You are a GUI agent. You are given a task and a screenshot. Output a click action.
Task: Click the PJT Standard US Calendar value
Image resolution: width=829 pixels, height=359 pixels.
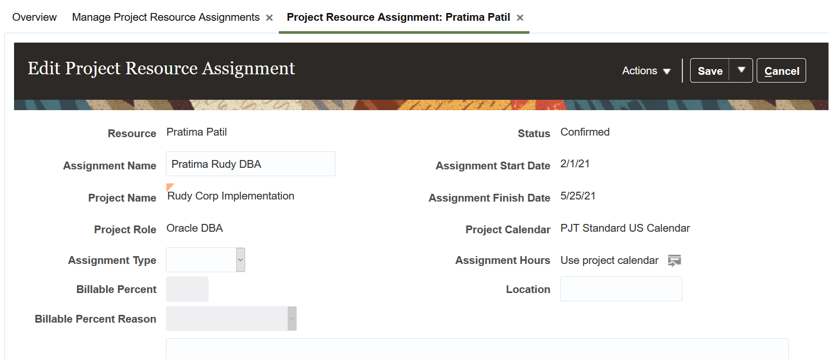click(x=625, y=228)
